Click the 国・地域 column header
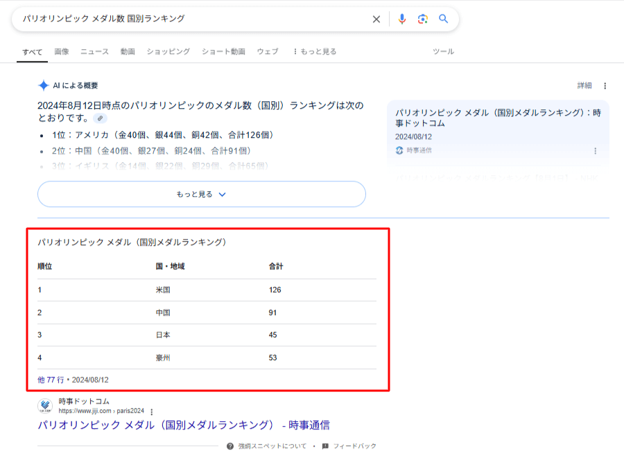 coord(170,267)
